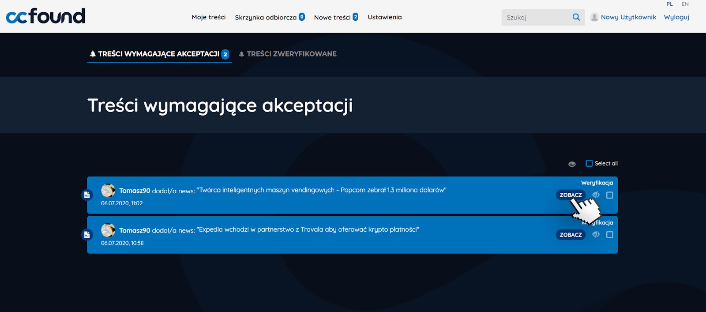Tick the checkbox in the Expedia news row
This screenshot has width=706, height=312.
point(610,235)
